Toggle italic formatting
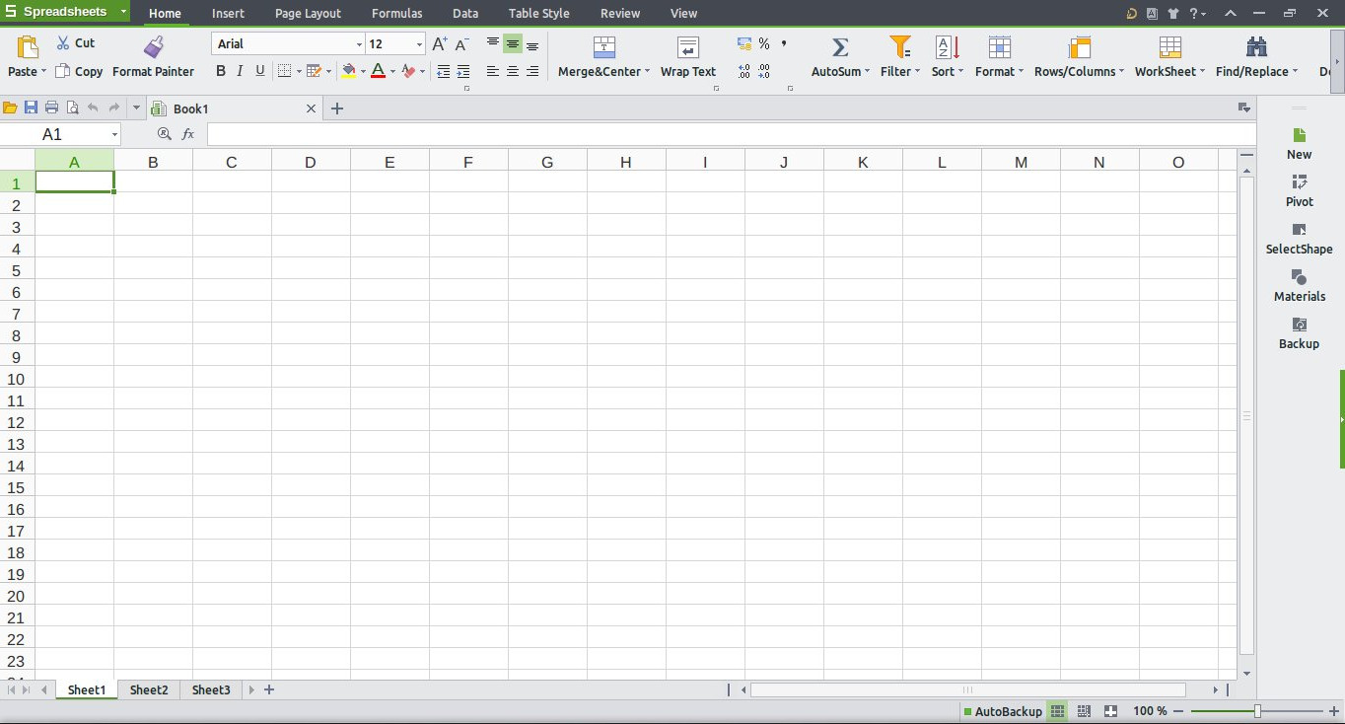 pyautogui.click(x=240, y=71)
